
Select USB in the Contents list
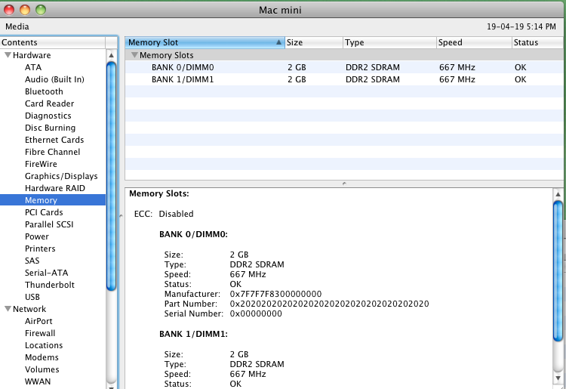(x=32, y=297)
